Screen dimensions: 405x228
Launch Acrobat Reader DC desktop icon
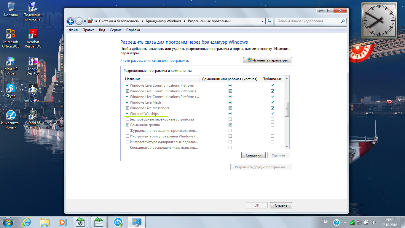[33, 38]
